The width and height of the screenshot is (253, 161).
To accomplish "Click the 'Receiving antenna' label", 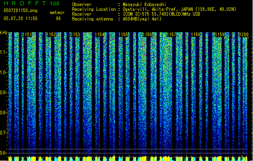I will point(93,19).
